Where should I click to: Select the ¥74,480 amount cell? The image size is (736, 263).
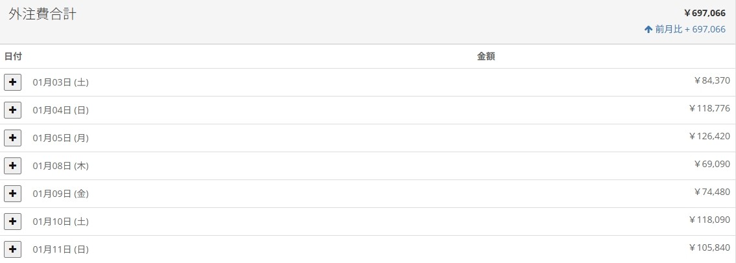point(711,192)
